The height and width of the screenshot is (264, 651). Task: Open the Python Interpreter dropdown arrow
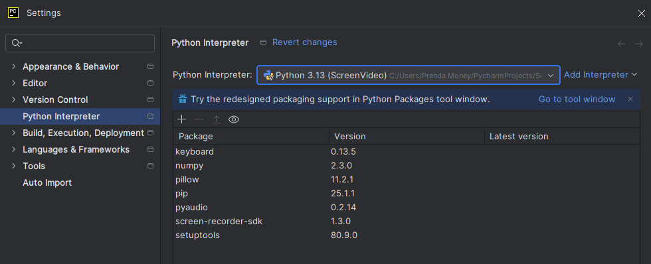(551, 76)
